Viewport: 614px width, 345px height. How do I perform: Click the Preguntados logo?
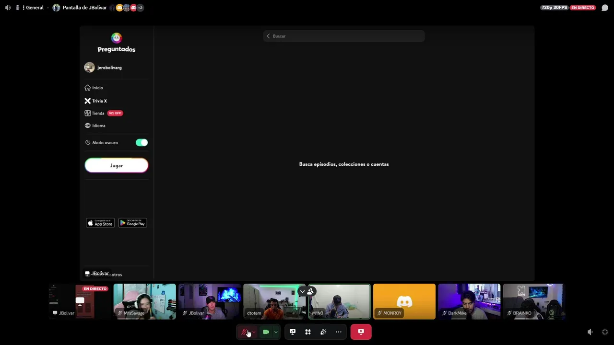[117, 43]
